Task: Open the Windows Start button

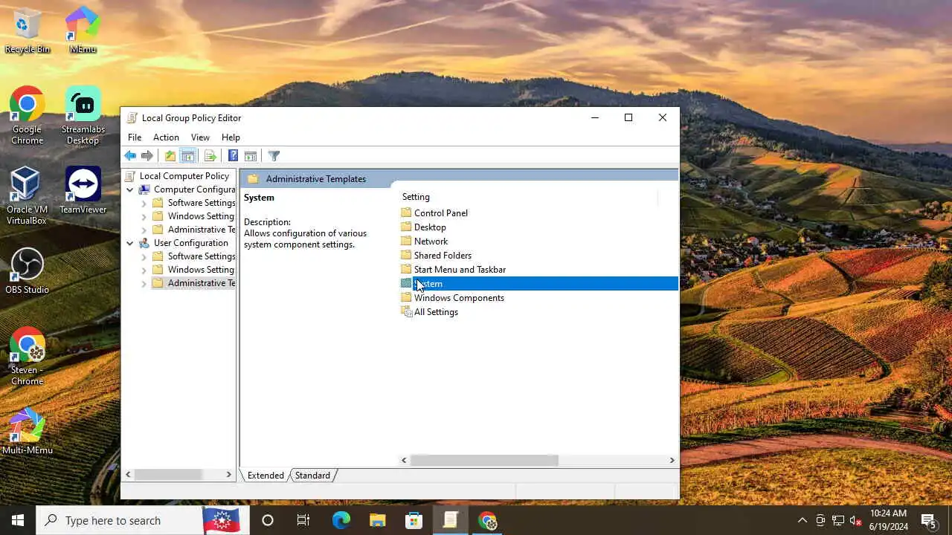Action: pos(18,520)
